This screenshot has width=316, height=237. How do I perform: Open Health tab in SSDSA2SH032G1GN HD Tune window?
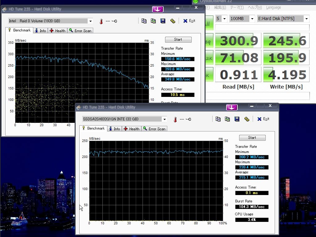132,129
